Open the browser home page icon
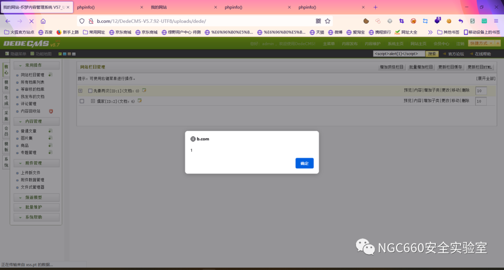The image size is (504, 270). [43, 21]
